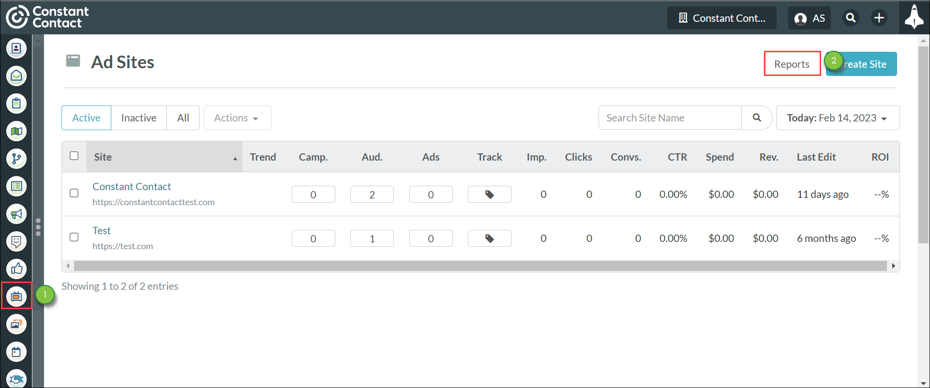Click inside the Search Site Name field
The height and width of the screenshot is (388, 930).
point(670,118)
